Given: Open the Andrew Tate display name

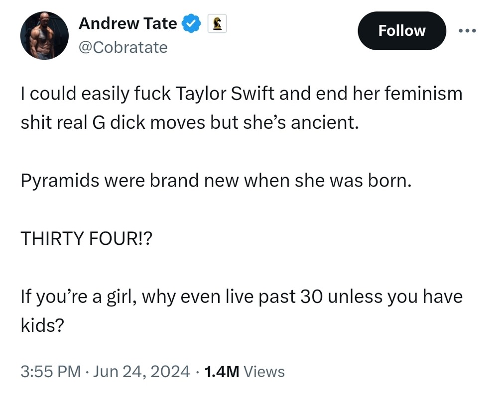Looking at the screenshot, I should click(128, 23).
